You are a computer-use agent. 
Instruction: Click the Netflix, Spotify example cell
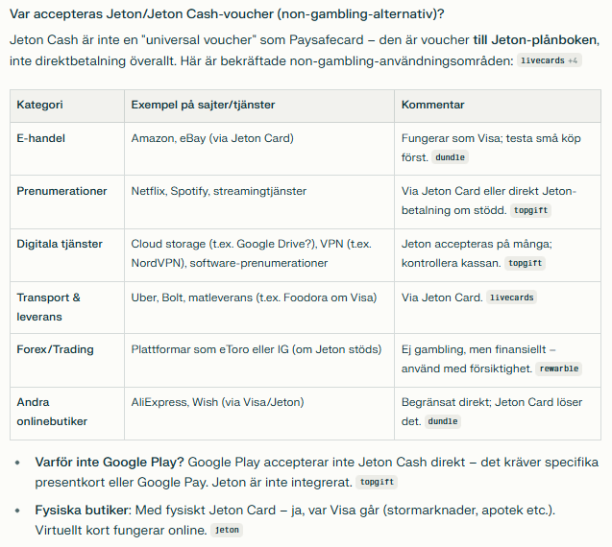[x=259, y=202]
